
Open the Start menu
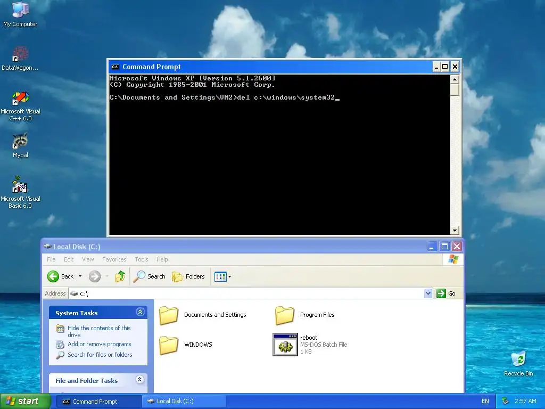coord(25,402)
